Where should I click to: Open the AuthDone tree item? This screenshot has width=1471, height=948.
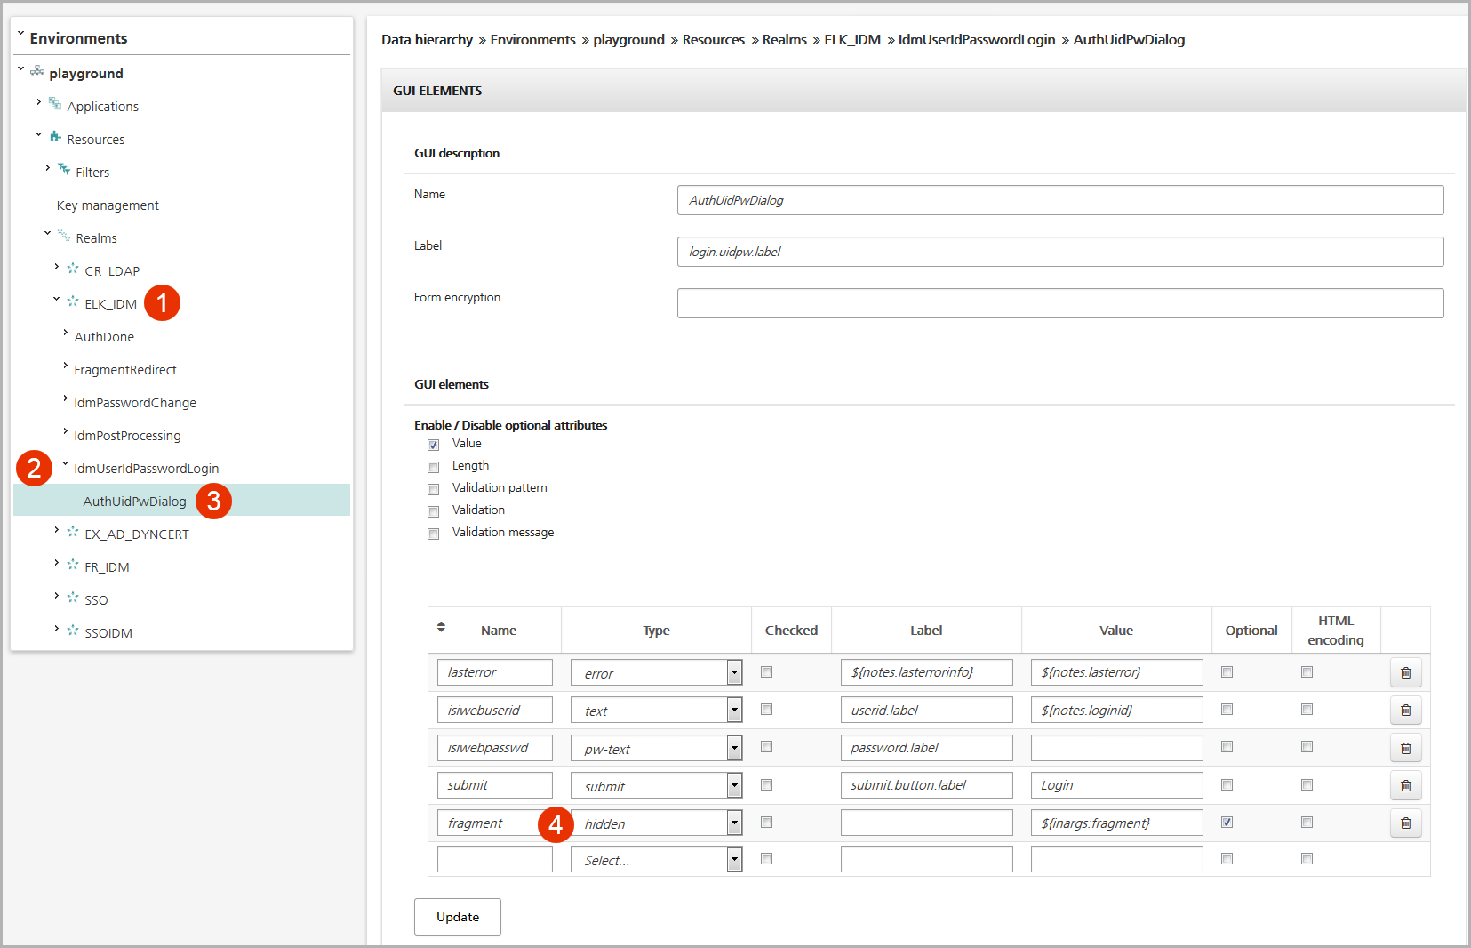tap(104, 337)
